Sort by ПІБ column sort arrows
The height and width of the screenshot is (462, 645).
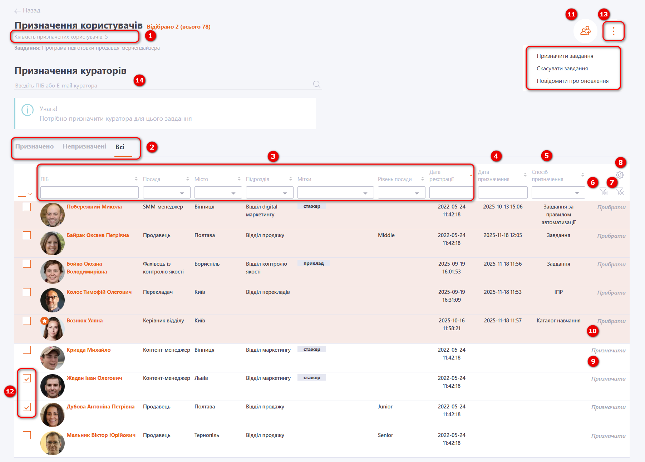coord(136,179)
